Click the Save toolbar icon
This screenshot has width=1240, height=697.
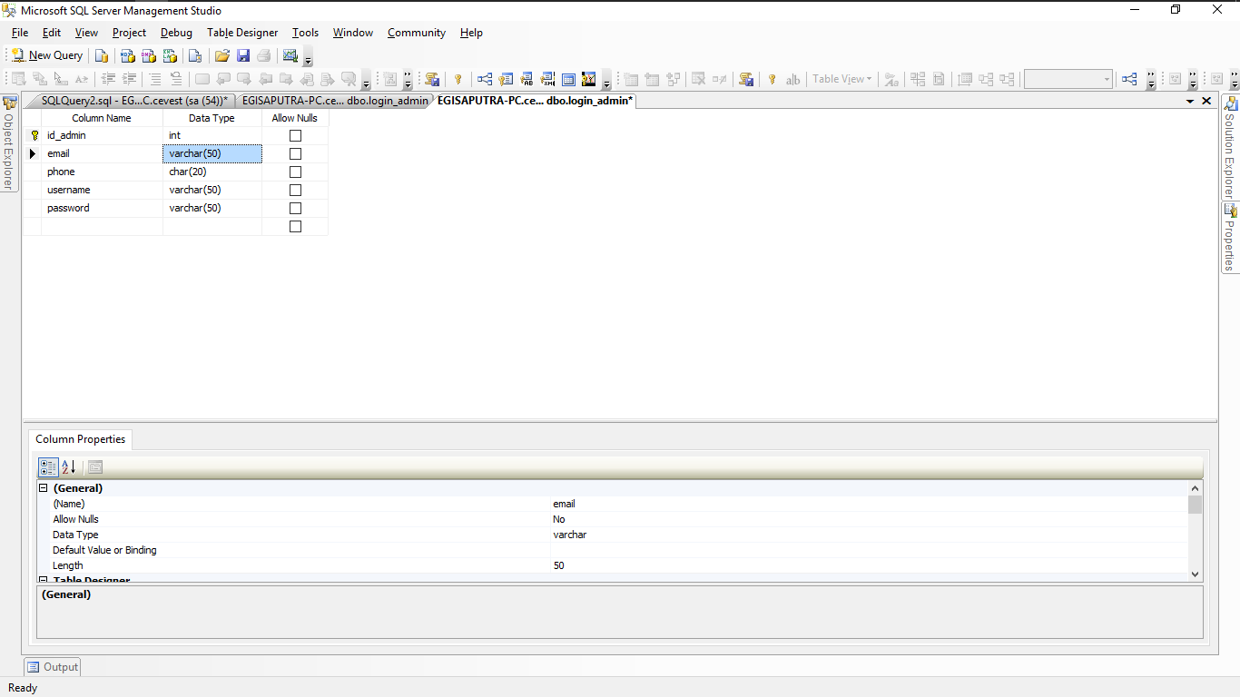pyautogui.click(x=243, y=54)
